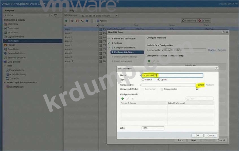Open the NSX Manager dropdown
Viewport: 239px width, 151px height.
tap(116, 15)
